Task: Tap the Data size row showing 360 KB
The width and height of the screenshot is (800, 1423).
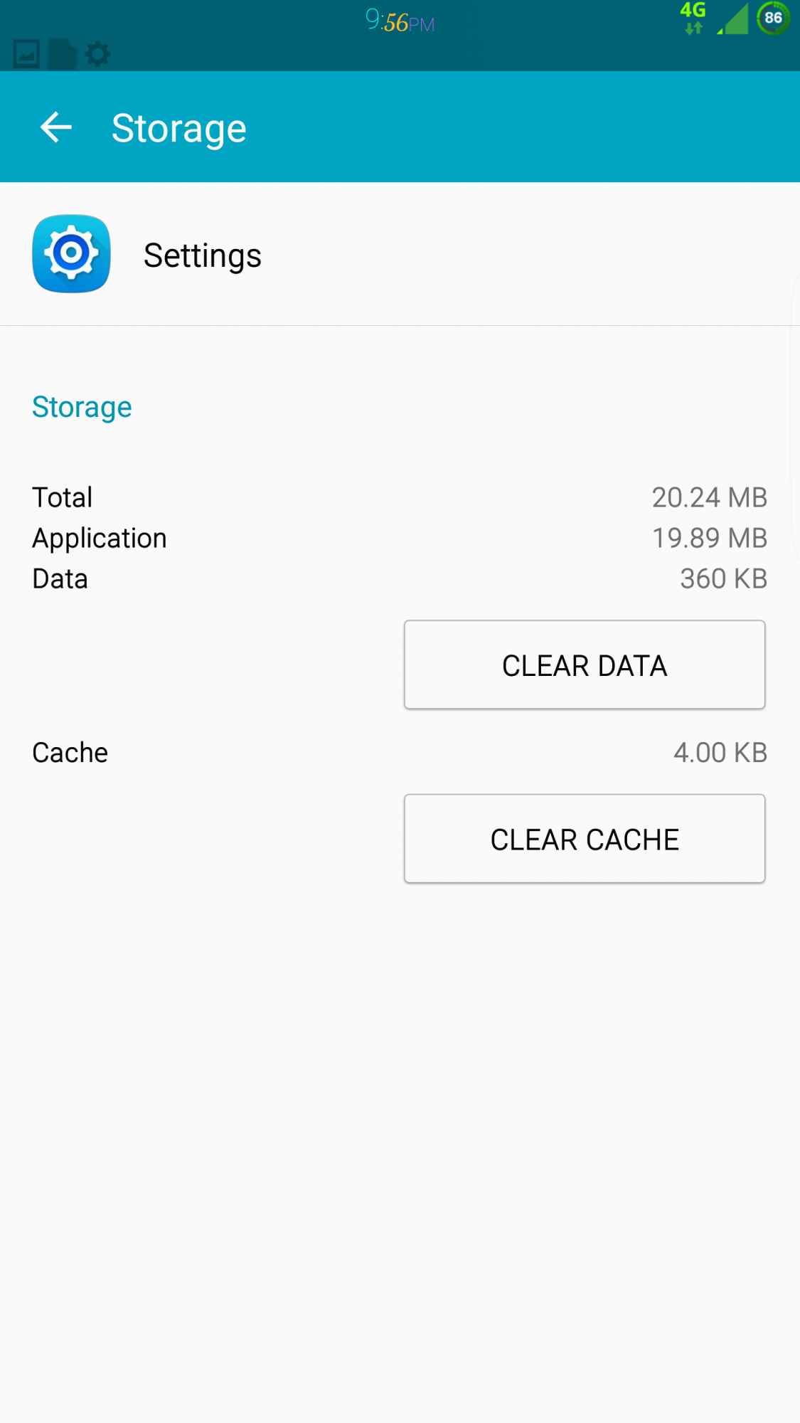Action: (x=60, y=578)
